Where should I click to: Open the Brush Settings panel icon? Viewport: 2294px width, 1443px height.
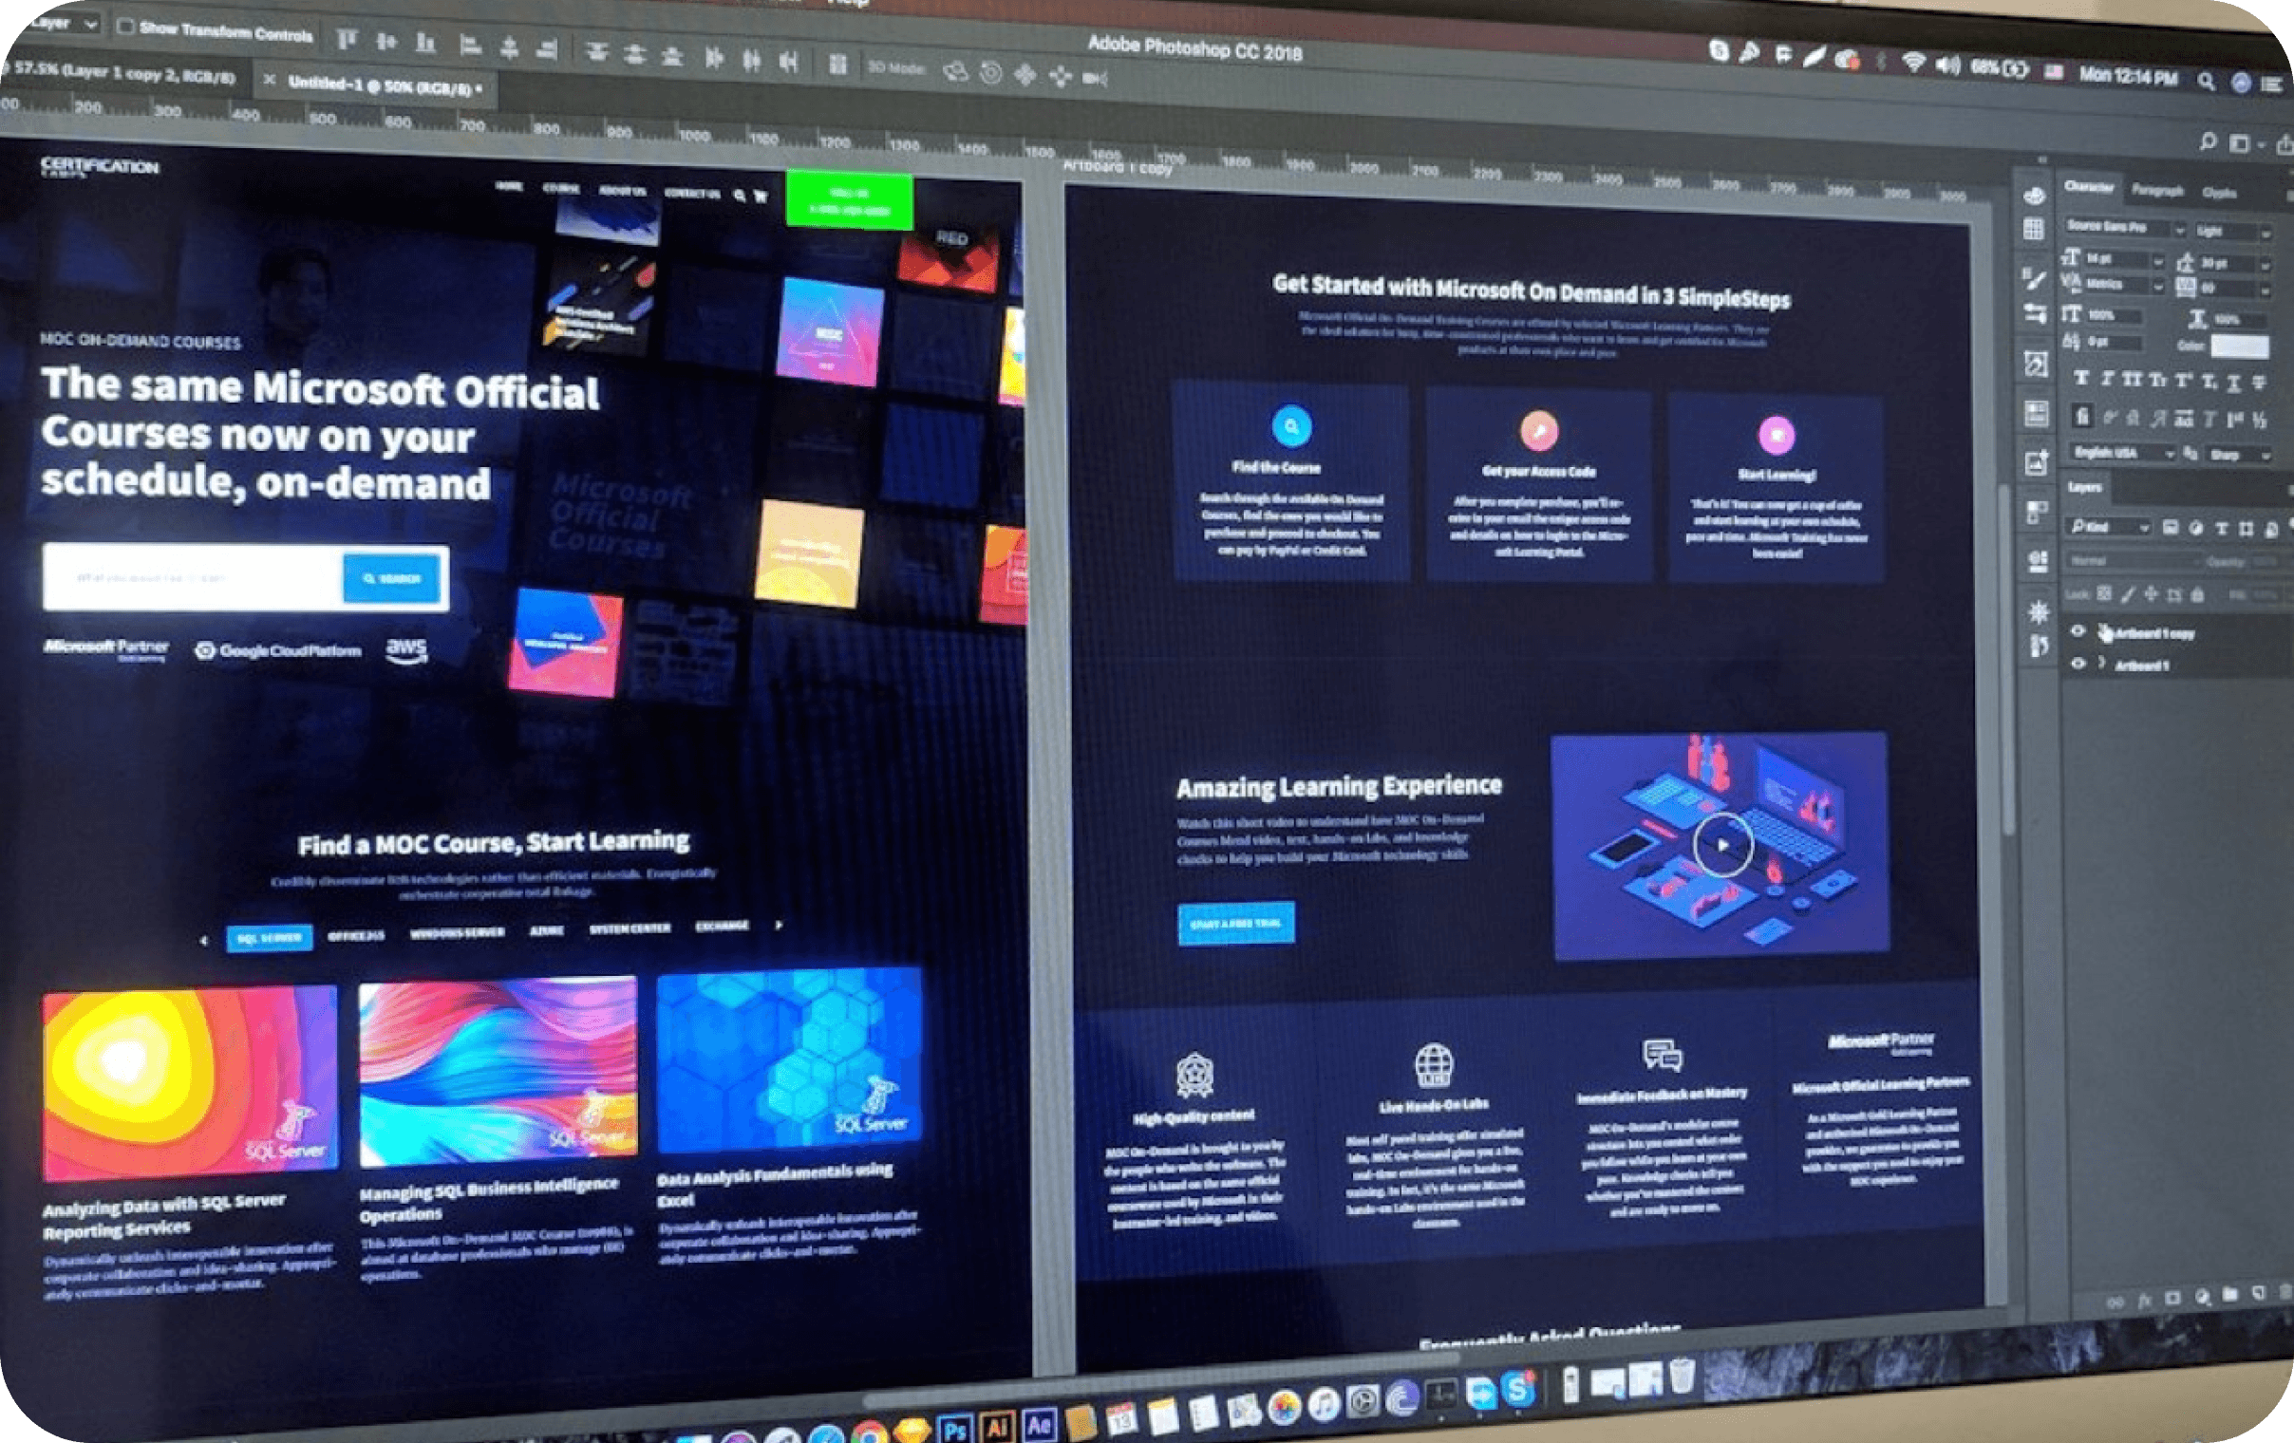coord(2035,312)
